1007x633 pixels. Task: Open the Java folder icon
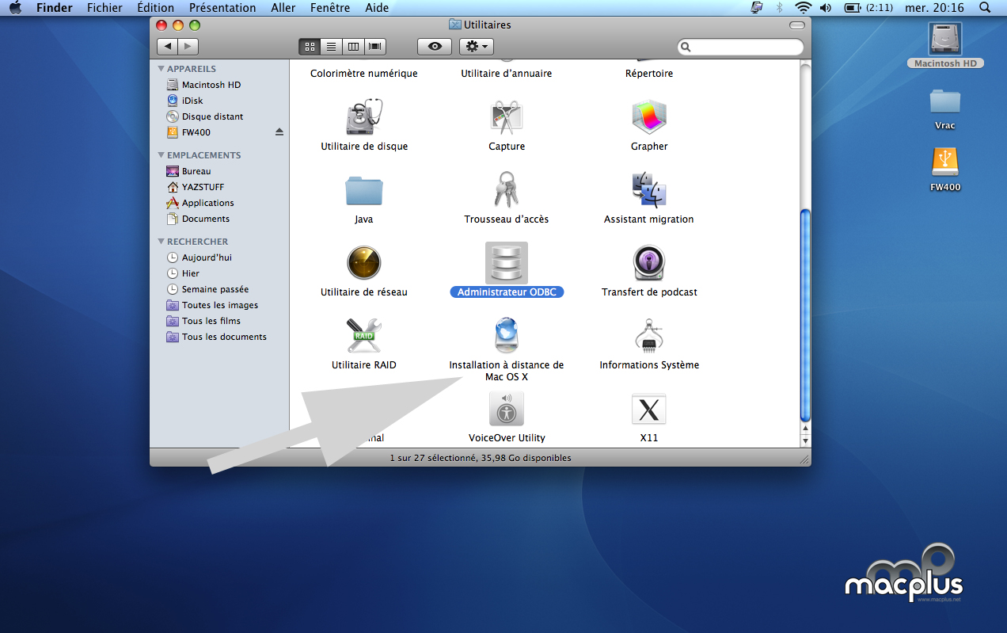pyautogui.click(x=364, y=190)
